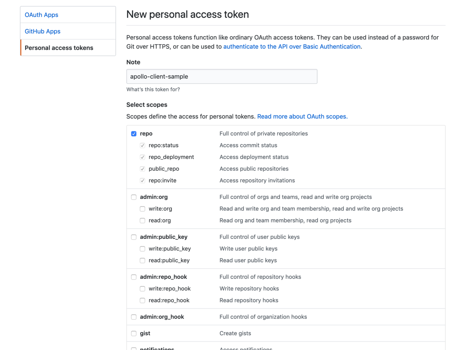Uncheck the repo scope checkbox
This screenshot has height=350, width=466.
point(134,134)
